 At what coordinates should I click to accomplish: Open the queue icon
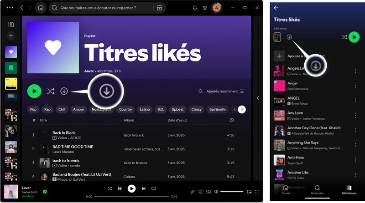200,192
